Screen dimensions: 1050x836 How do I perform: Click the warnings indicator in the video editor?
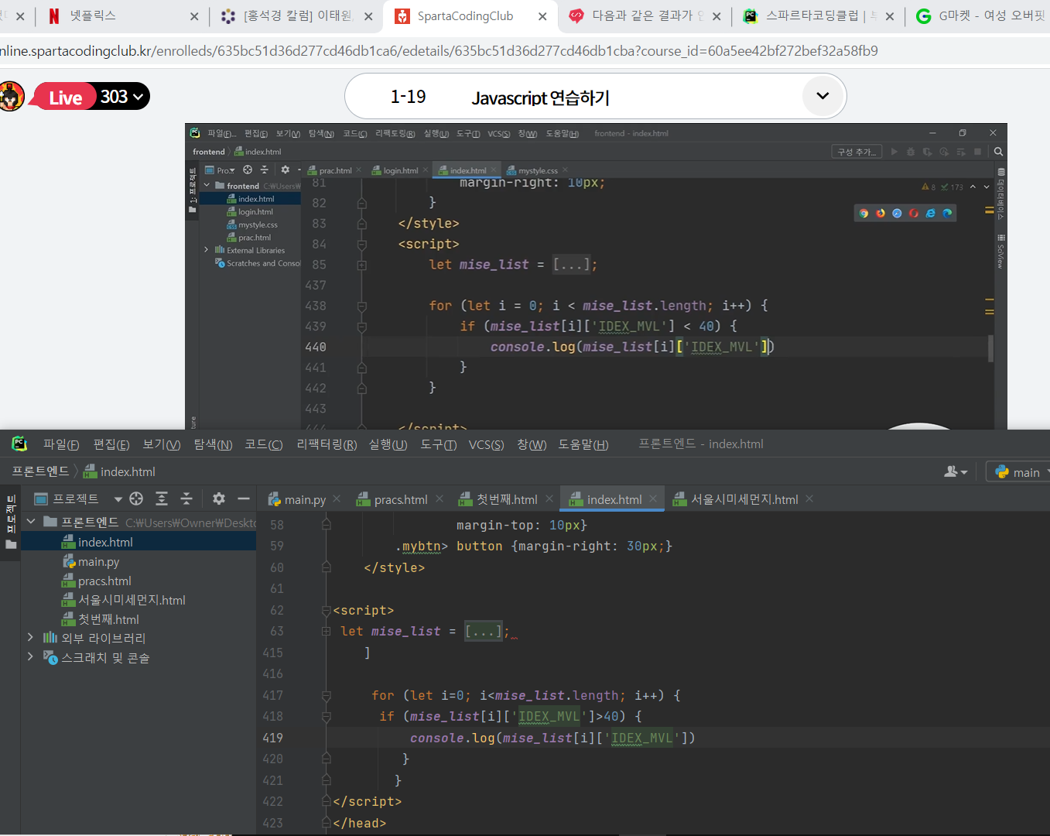click(x=929, y=187)
